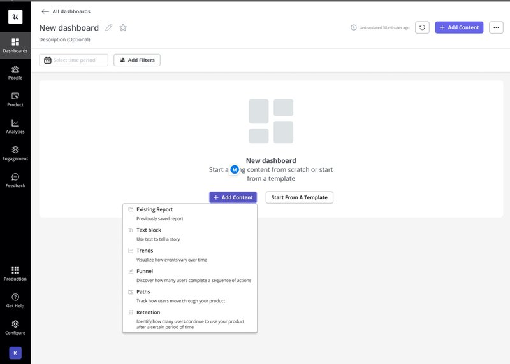510x364 pixels.
Task: Click the Add Filters button
Action: click(137, 60)
